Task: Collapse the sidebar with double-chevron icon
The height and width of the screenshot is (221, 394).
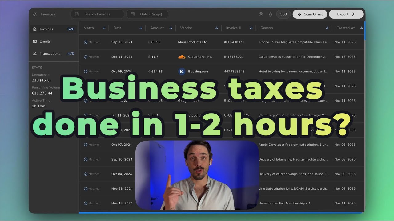Action: coord(35,14)
